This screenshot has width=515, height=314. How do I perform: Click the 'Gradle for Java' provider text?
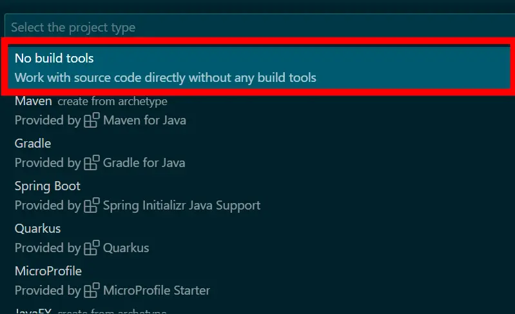click(x=144, y=163)
